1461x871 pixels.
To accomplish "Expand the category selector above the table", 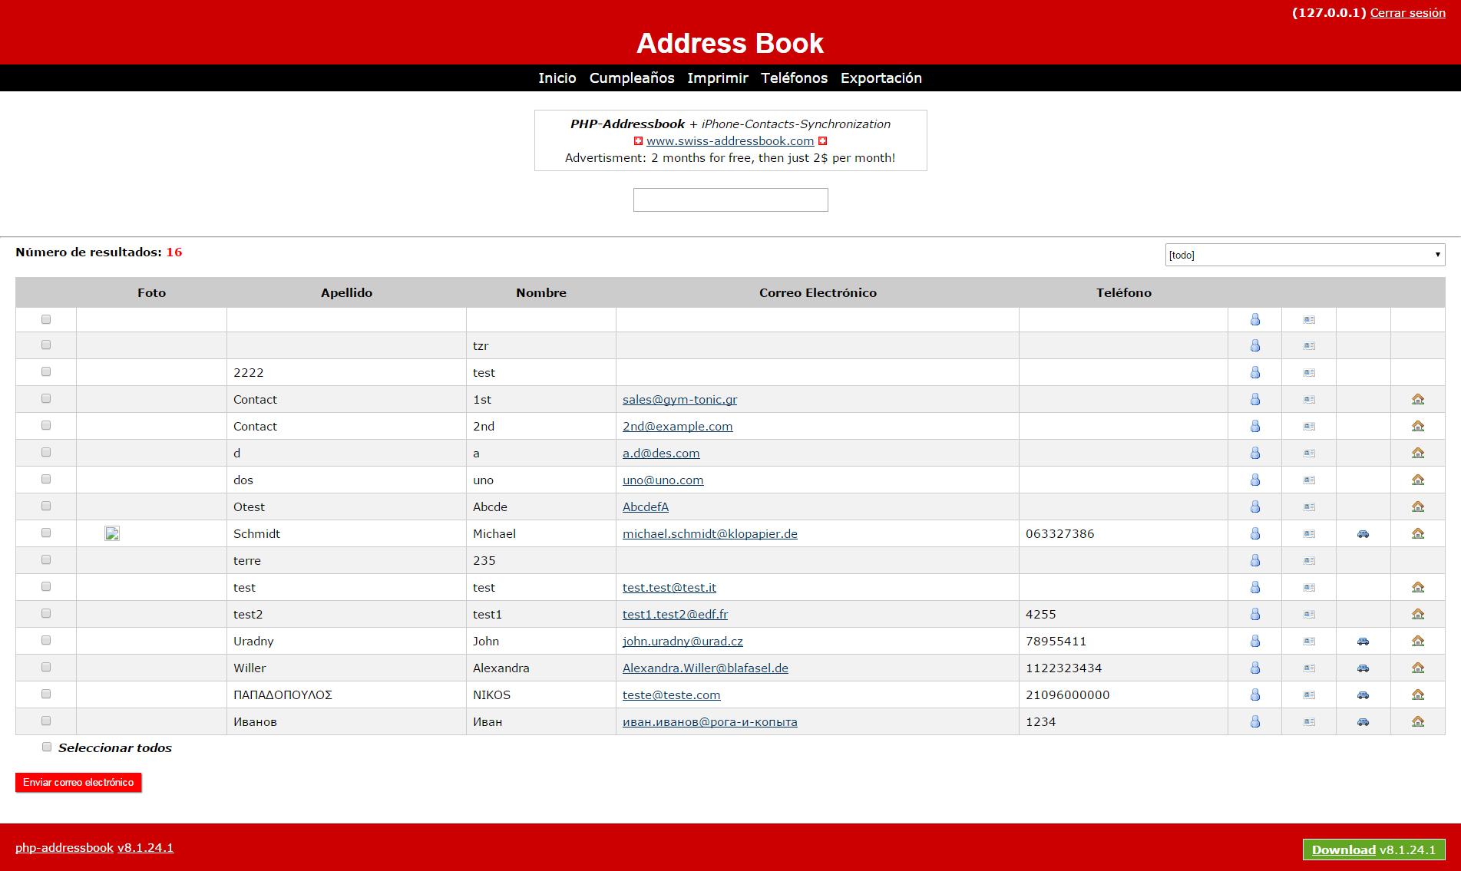I will coord(1304,254).
